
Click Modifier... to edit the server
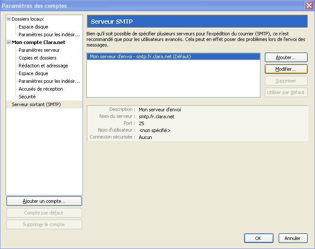pos(286,69)
